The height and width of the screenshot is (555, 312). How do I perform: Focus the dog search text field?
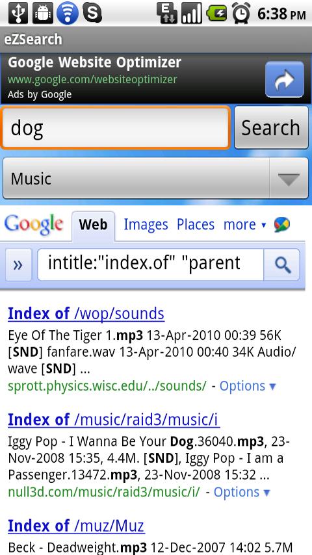(x=116, y=127)
